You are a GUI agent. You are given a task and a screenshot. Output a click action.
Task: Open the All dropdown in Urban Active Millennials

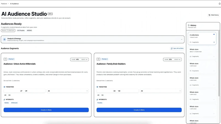click(x=68, y=91)
